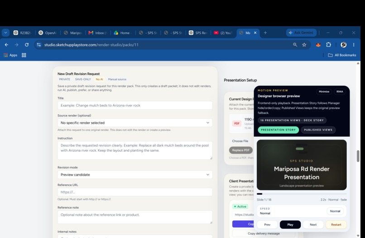Image resolution: width=365 pixels, height=238 pixels.
Task: Click the Reference URL field
Action: 135,192
